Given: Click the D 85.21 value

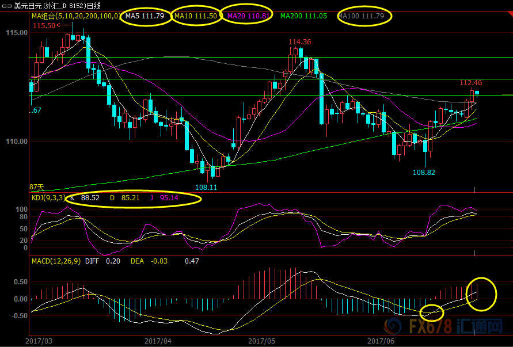Looking at the screenshot, I should [x=124, y=198].
